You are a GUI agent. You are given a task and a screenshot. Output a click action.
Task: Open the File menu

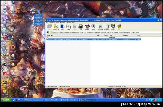point(46,22)
